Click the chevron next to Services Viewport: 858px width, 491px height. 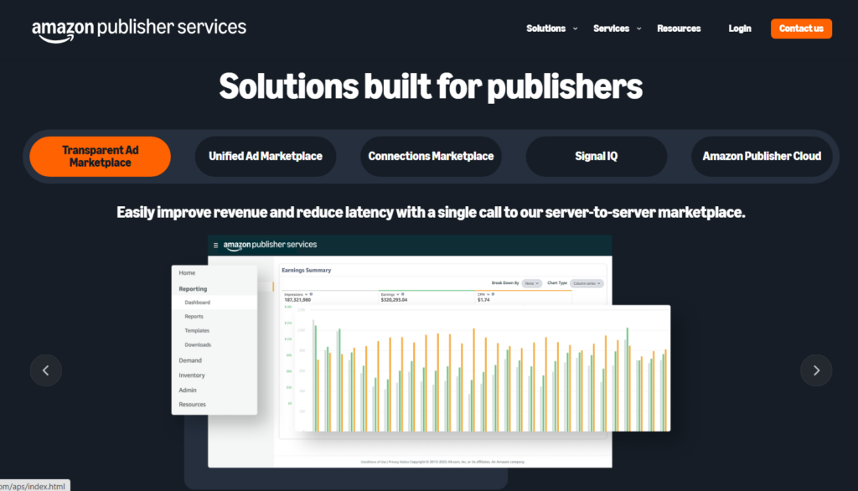[639, 28]
